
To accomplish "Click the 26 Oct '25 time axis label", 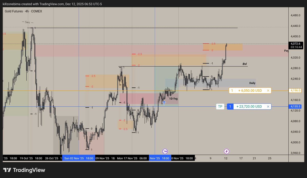I will (x=51, y=158).
